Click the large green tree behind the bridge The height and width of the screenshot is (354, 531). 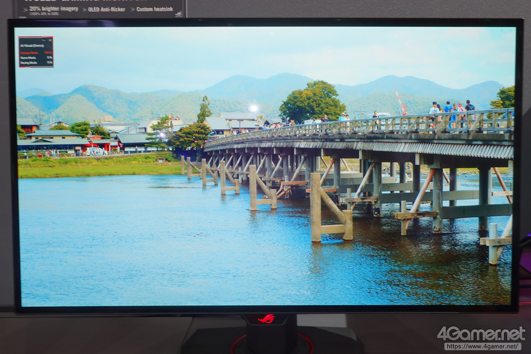(312, 101)
